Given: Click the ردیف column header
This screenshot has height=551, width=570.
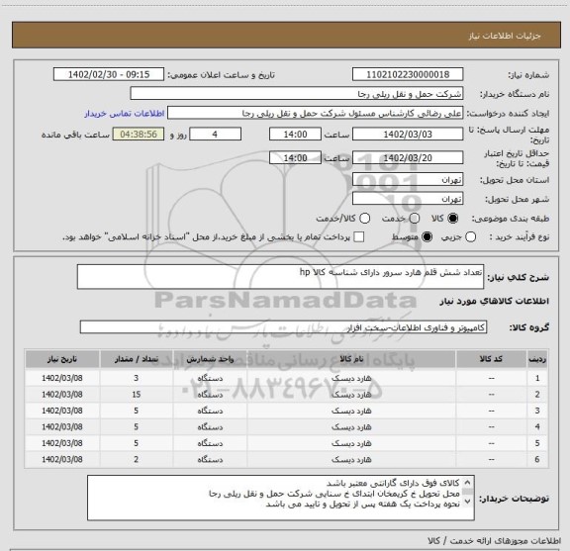Looking at the screenshot, I should click(x=537, y=359).
